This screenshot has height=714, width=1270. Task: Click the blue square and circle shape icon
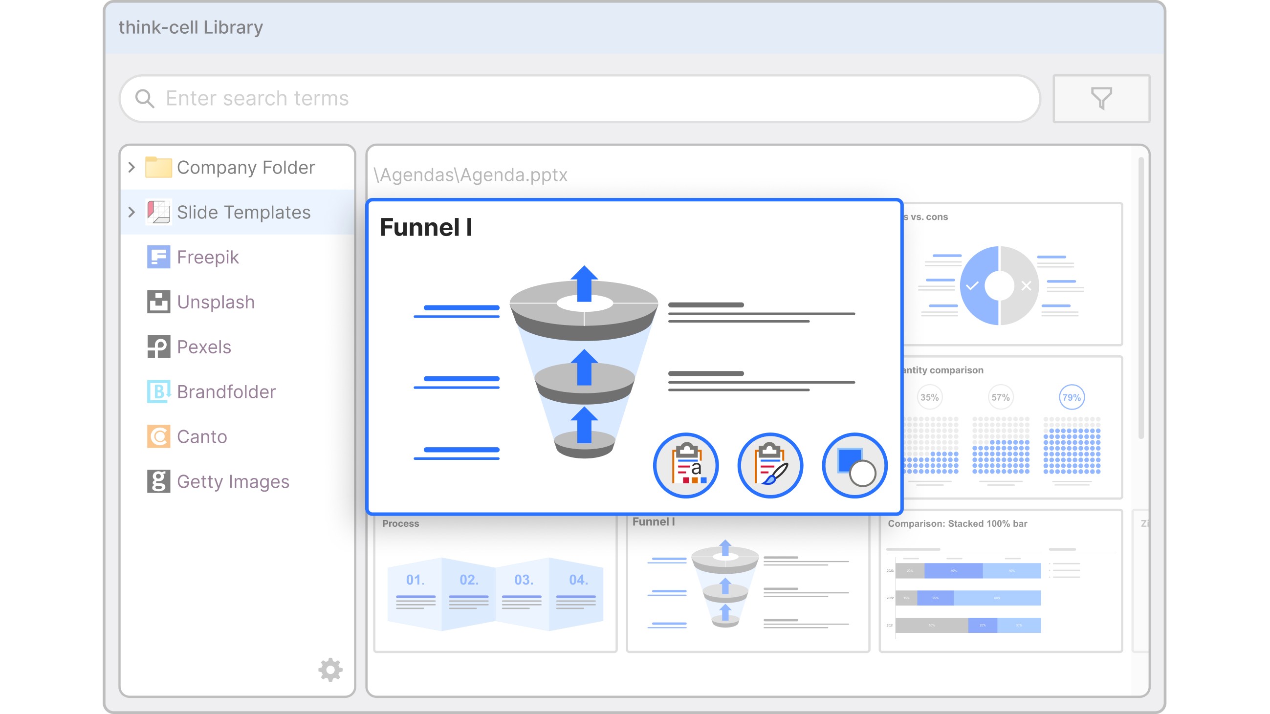(x=854, y=466)
